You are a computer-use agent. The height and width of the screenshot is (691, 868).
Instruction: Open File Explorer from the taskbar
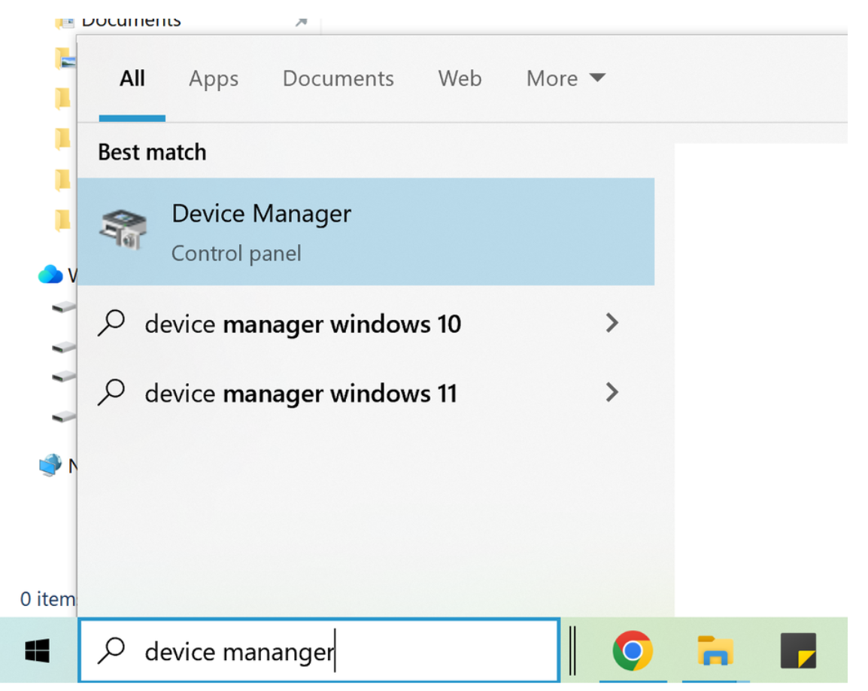pyautogui.click(x=715, y=650)
